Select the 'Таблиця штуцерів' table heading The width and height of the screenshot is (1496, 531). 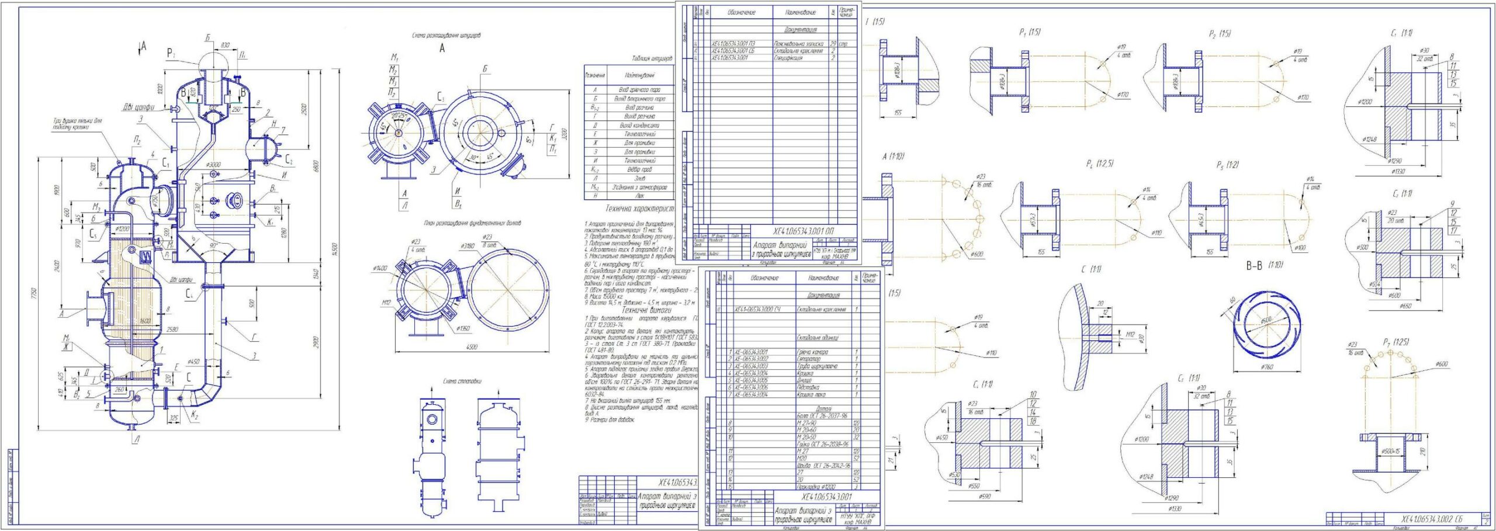tap(652, 58)
